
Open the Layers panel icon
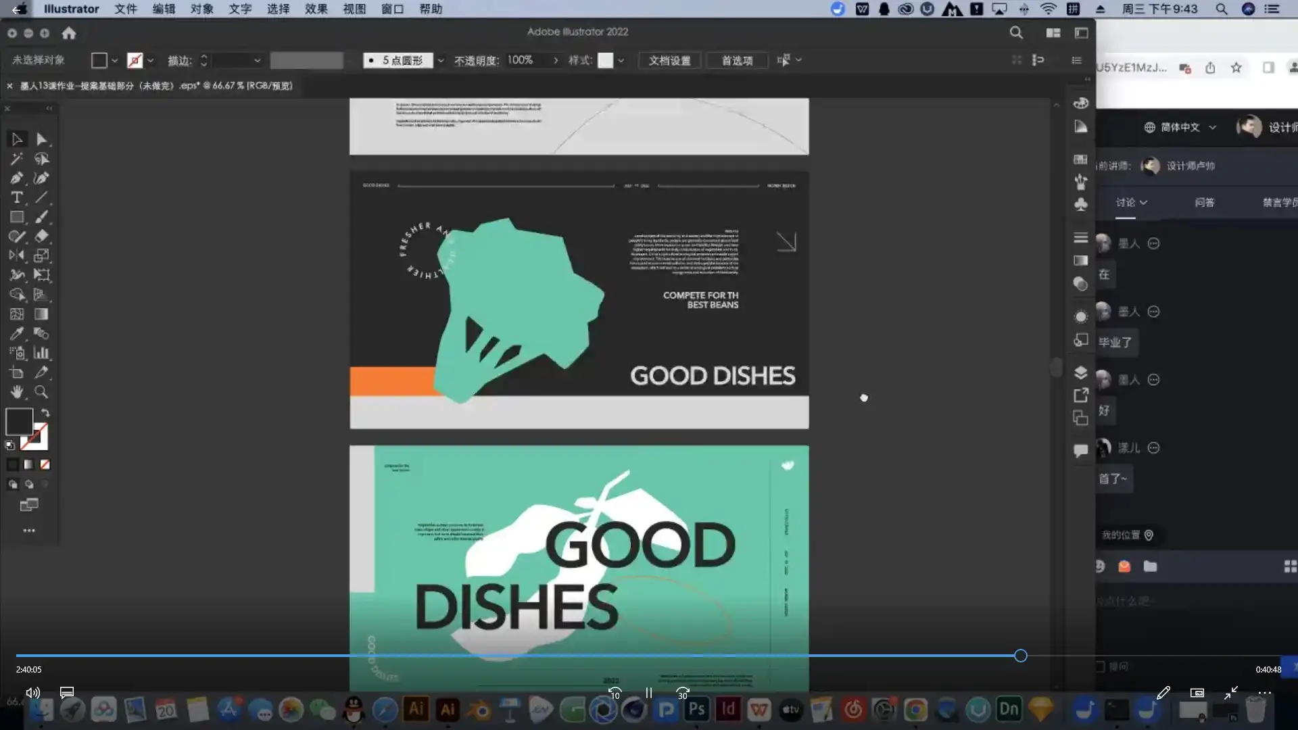pos(1080,372)
